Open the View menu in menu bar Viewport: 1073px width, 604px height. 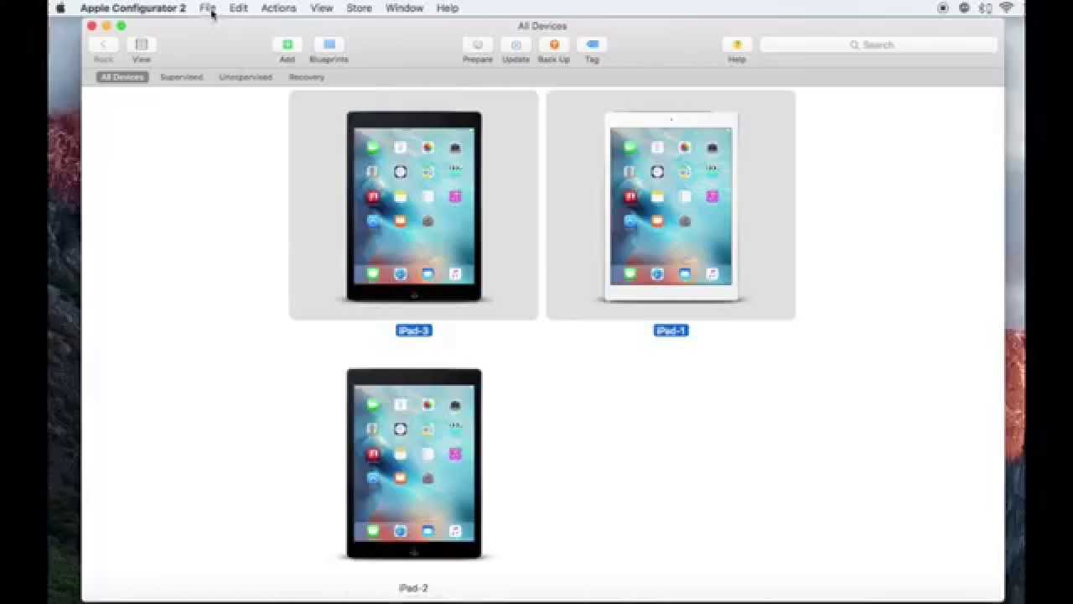322,8
